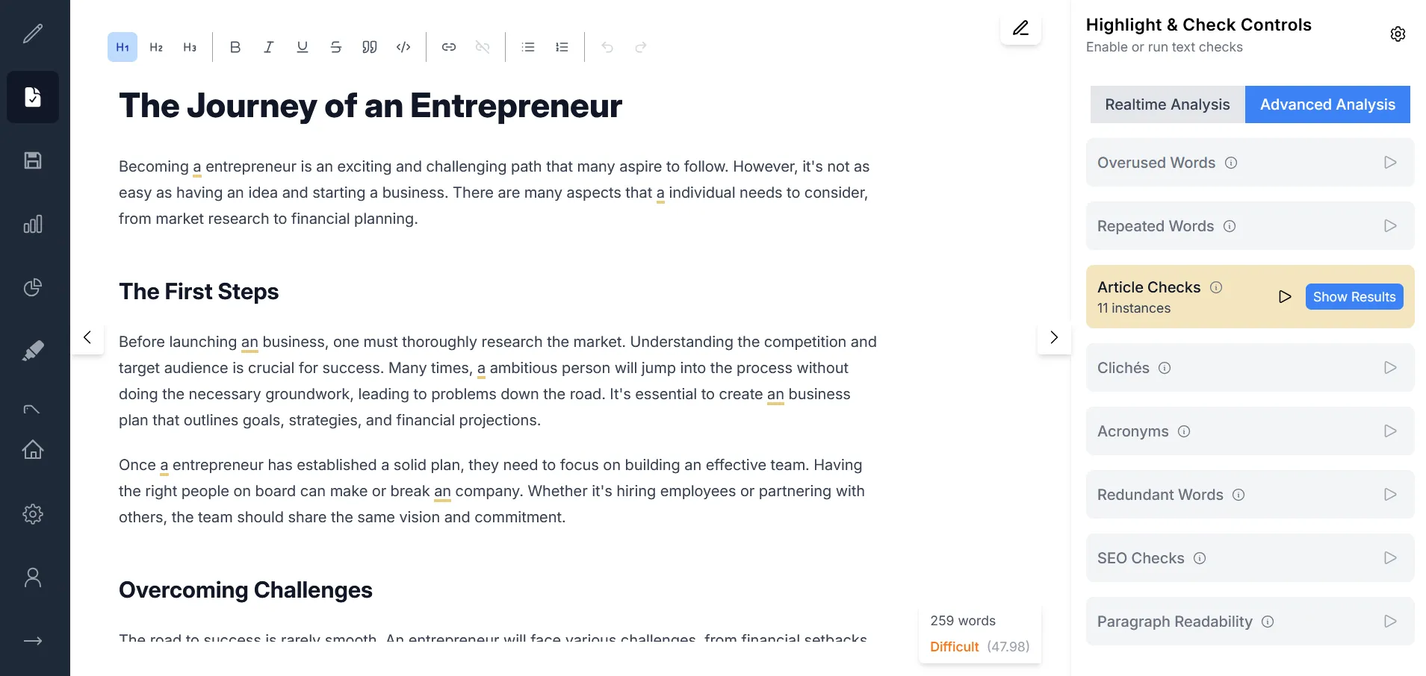
Task: Click the save icon in the sidebar
Action: 33,160
